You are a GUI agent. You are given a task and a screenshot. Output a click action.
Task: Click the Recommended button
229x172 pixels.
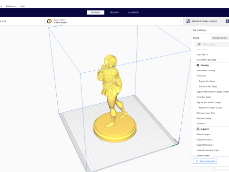[x=205, y=161]
